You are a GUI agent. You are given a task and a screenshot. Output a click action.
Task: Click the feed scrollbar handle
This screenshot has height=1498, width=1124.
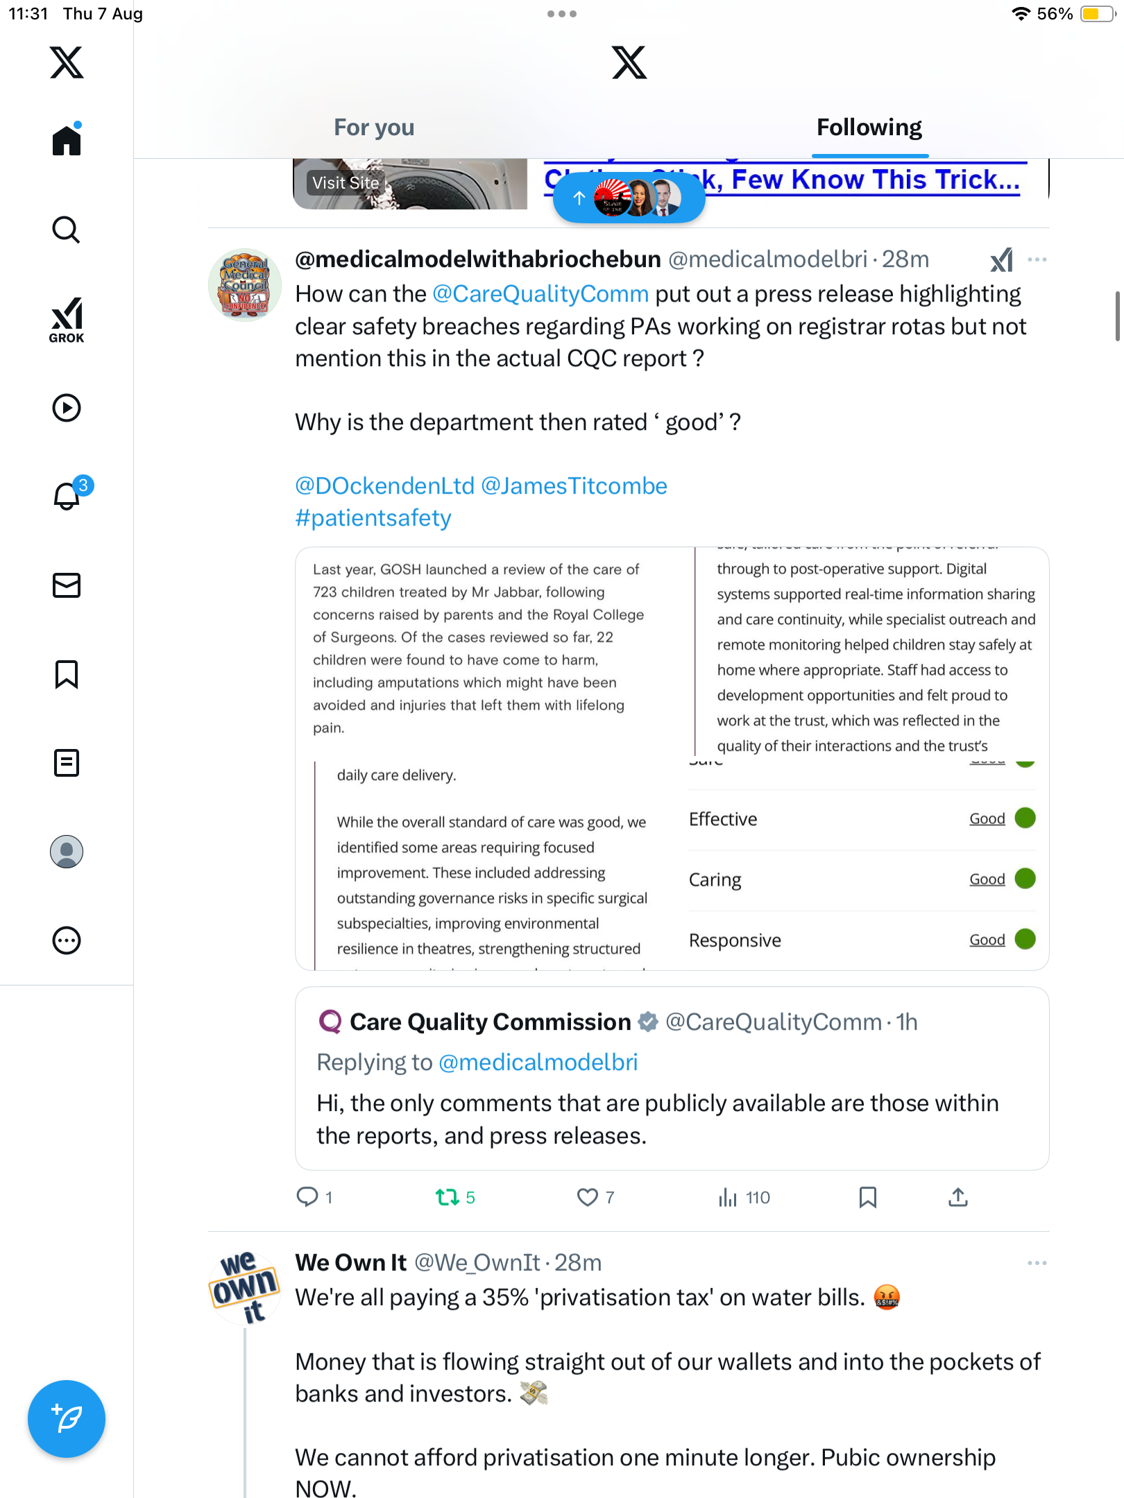click(x=1117, y=316)
